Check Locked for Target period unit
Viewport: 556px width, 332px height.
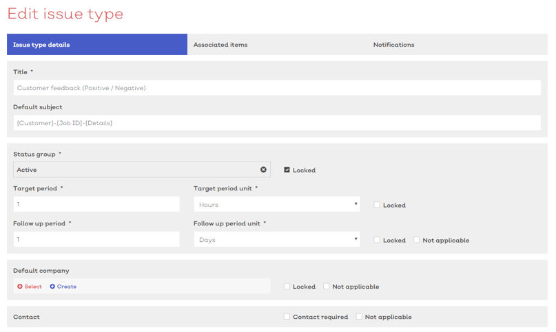tap(377, 205)
